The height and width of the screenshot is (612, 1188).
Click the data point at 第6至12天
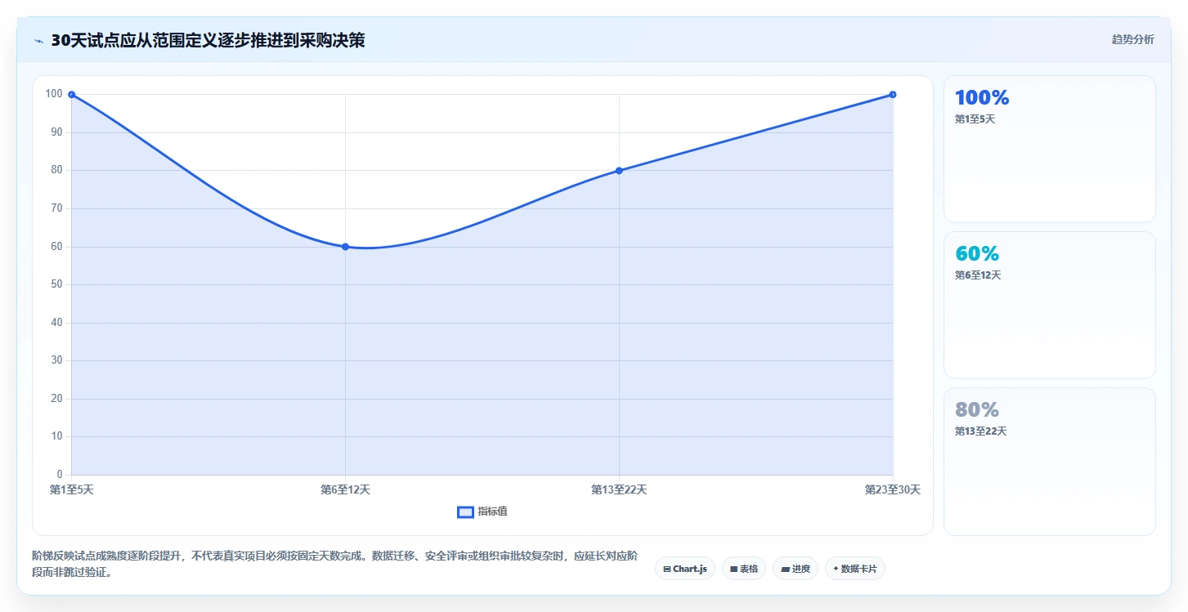coord(345,247)
